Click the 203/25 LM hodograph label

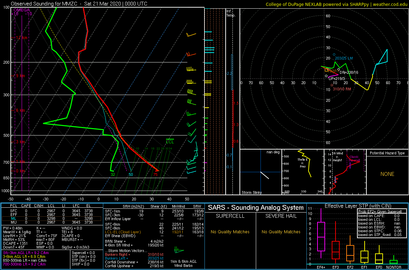344,58
